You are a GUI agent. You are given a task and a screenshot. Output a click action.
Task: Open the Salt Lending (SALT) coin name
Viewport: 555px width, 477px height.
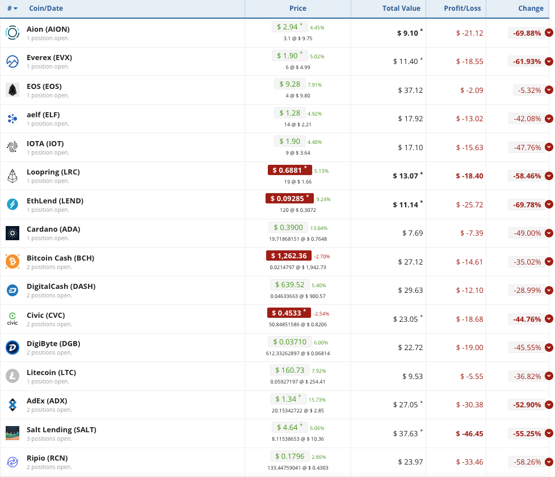61,429
